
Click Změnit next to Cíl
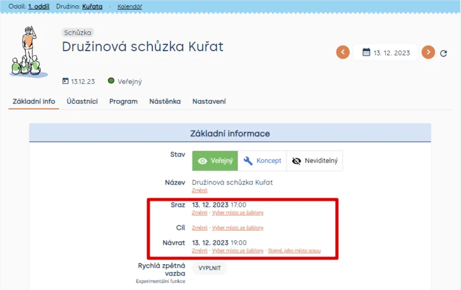(x=199, y=228)
